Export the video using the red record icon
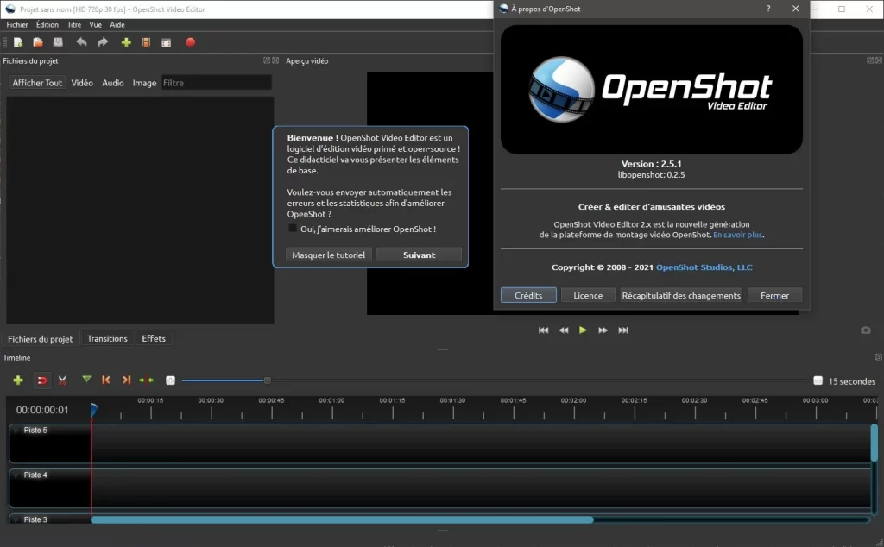 [x=190, y=41]
